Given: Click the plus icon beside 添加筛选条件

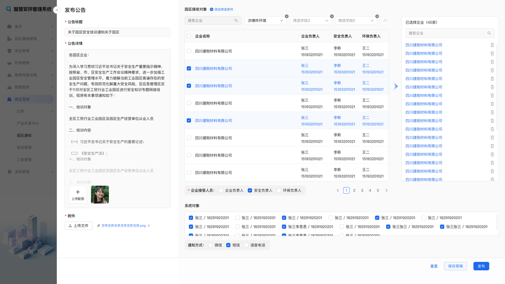Looking at the screenshot, I should pyautogui.click(x=212, y=9).
